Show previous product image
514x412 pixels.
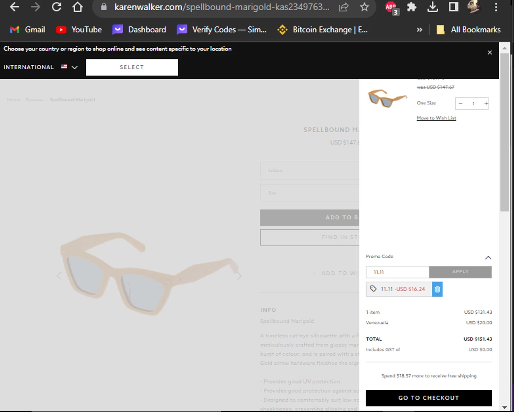pos(59,276)
